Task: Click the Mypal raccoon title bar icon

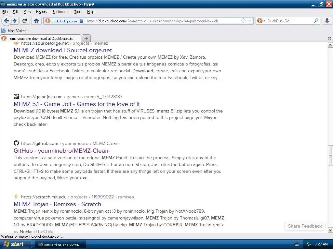Action: pyautogui.click(x=3, y=4)
